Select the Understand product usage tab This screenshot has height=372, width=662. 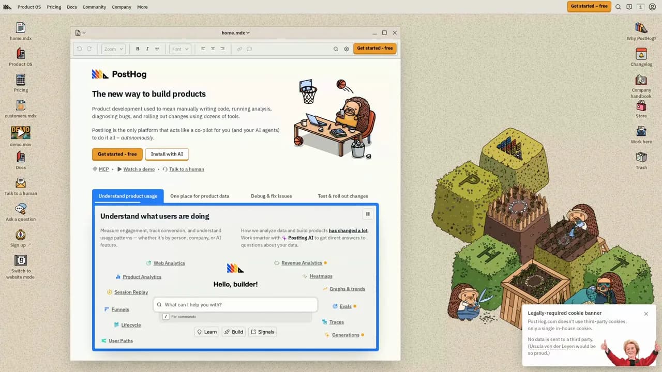point(128,196)
